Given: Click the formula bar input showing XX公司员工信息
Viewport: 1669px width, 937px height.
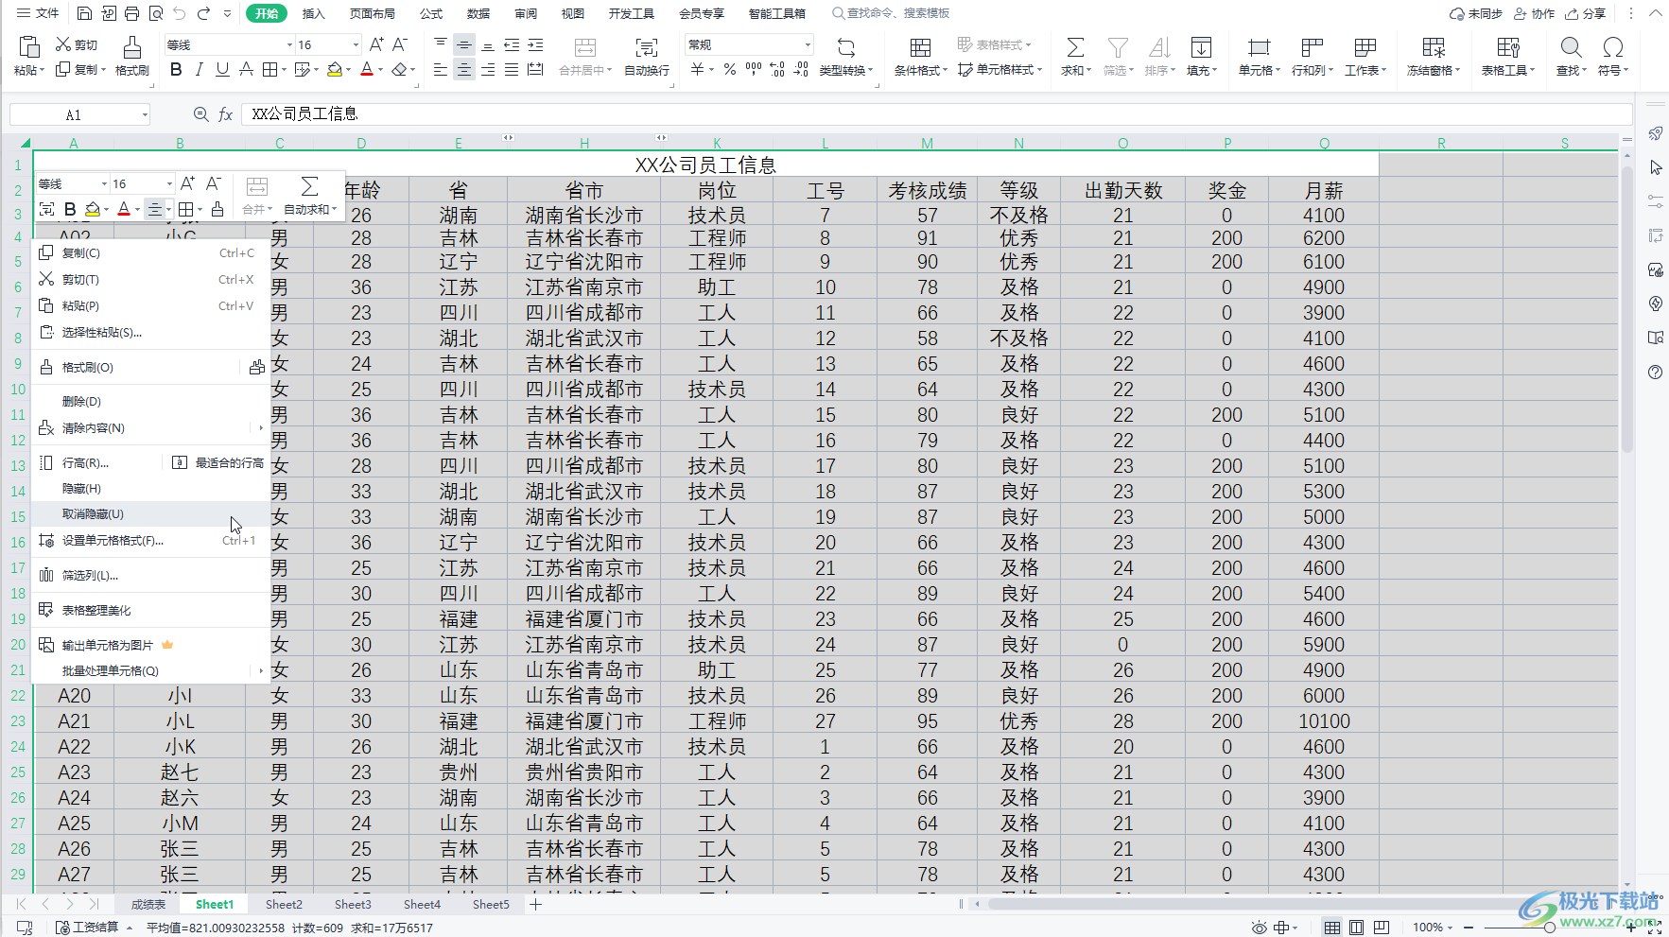Looking at the screenshot, I should (936, 114).
